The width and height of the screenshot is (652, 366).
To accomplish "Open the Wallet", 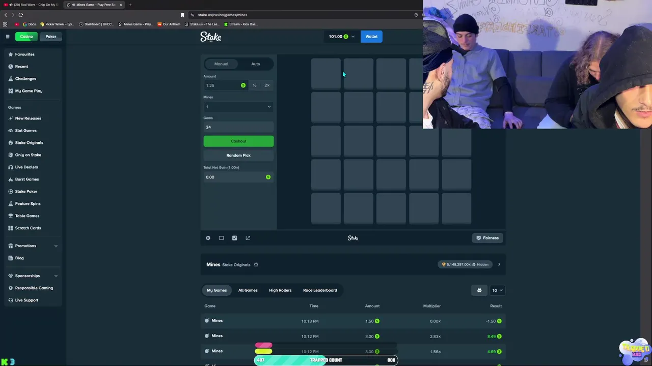I will 371,37.
